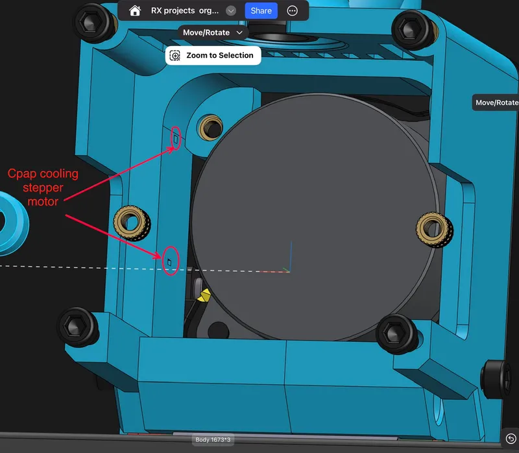Go to Home via house icon

(135, 10)
